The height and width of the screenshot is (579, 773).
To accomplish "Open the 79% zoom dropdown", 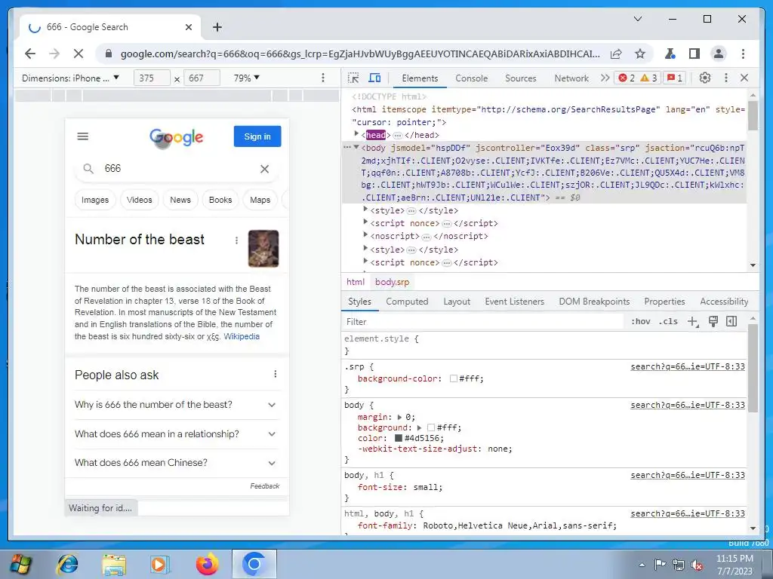I will coord(247,78).
